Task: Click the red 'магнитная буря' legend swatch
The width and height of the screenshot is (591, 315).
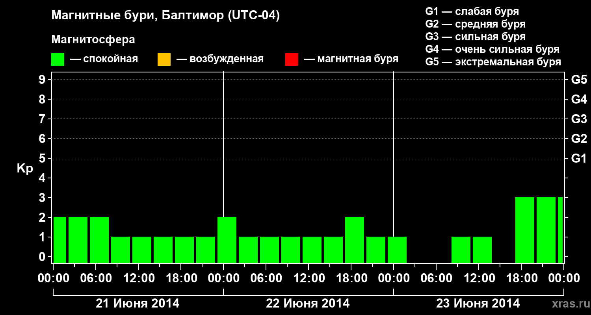Action: coord(292,59)
